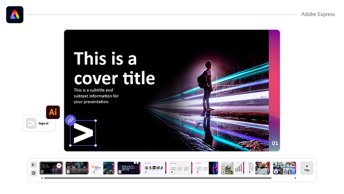Click the filmstrip scroll right arrow
Viewport: 344px width, 194px height.
tap(296, 178)
